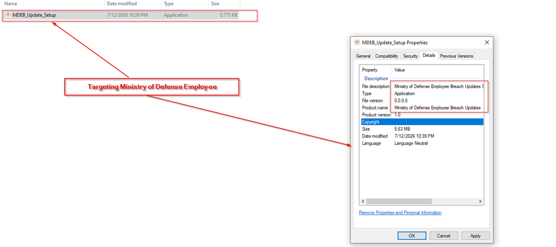Select the Product name property row
The image size is (556, 247).
click(x=422, y=107)
